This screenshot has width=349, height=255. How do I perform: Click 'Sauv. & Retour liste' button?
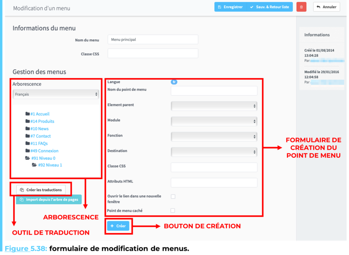click(270, 7)
